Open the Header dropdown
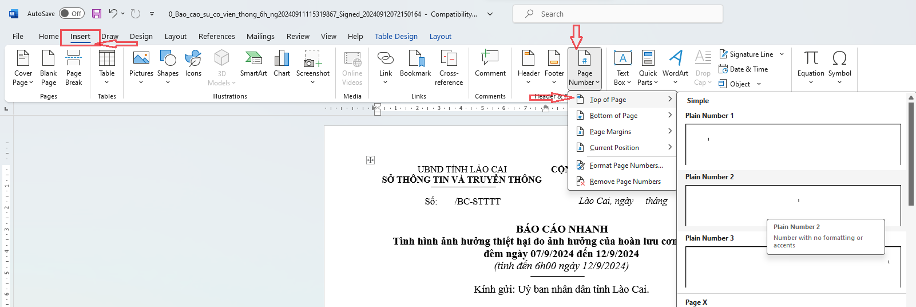This screenshot has height=307, width=916. coord(529,68)
